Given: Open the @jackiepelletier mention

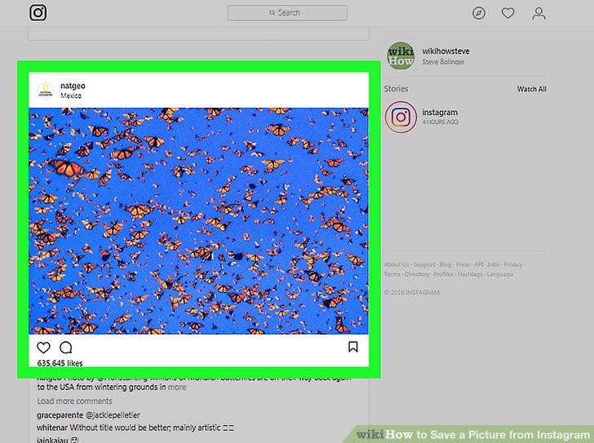Looking at the screenshot, I should tap(113, 415).
